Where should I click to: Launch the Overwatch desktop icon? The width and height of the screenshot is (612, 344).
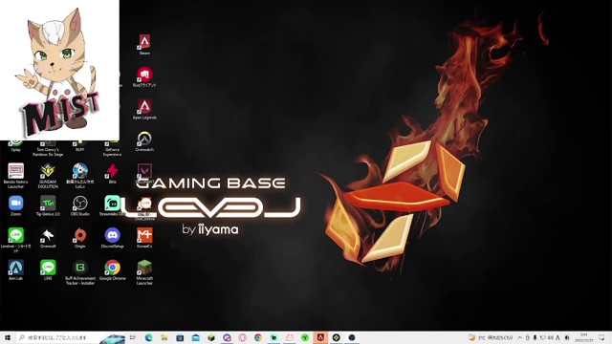click(144, 141)
